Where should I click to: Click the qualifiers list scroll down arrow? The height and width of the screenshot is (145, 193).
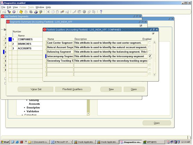tap(154, 75)
